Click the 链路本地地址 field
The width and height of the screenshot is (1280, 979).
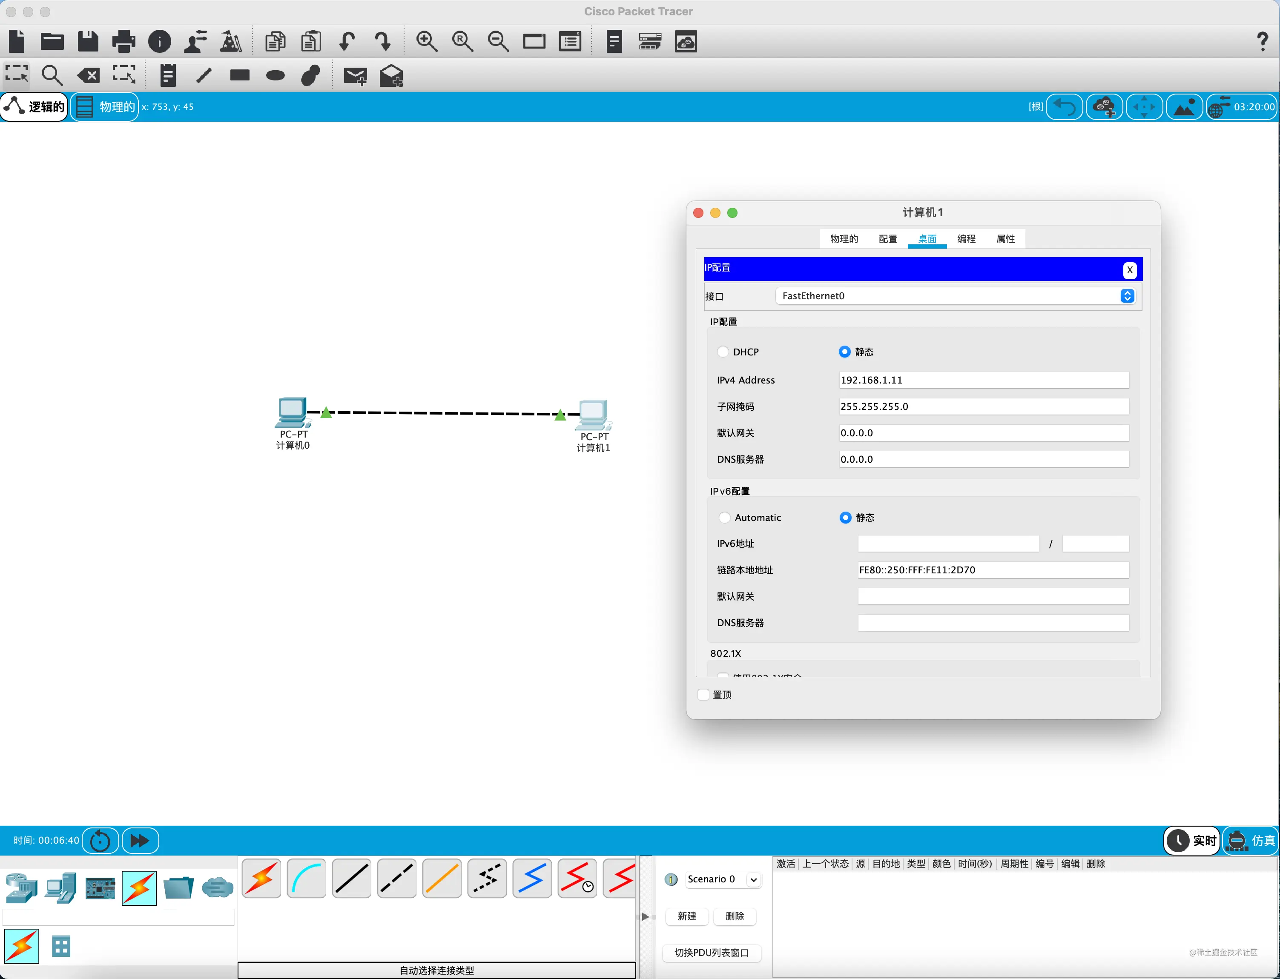point(993,570)
